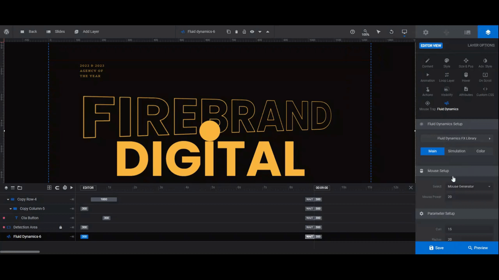499x280 pixels.
Task: Click the EDITOR VIEW button
Action: [431, 45]
